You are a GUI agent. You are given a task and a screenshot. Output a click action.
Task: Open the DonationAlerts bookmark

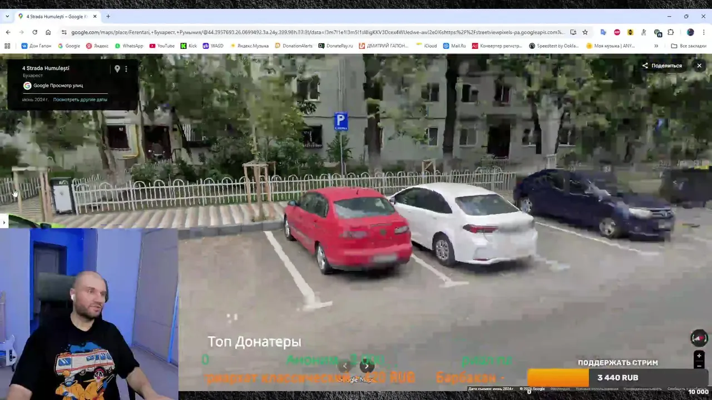point(294,46)
